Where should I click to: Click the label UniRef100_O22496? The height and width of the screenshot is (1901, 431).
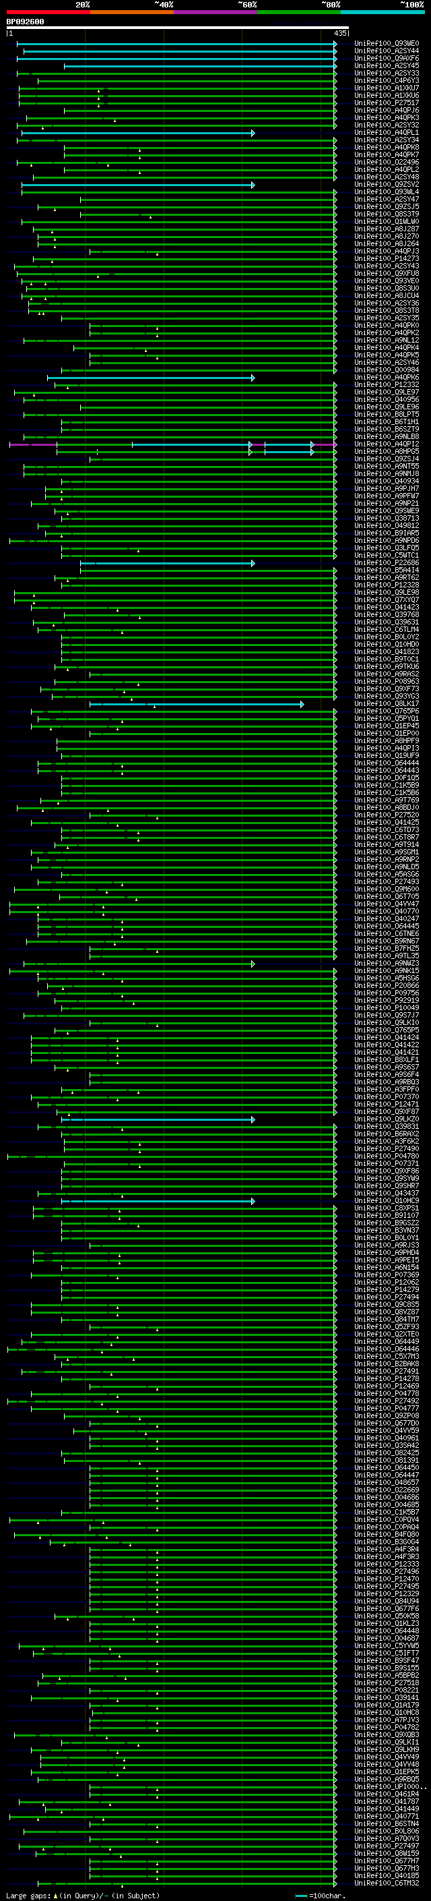click(x=387, y=163)
